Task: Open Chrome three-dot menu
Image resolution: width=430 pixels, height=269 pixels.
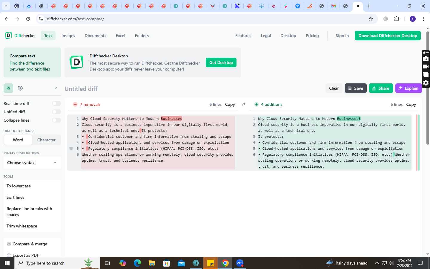Action: tap(423, 19)
